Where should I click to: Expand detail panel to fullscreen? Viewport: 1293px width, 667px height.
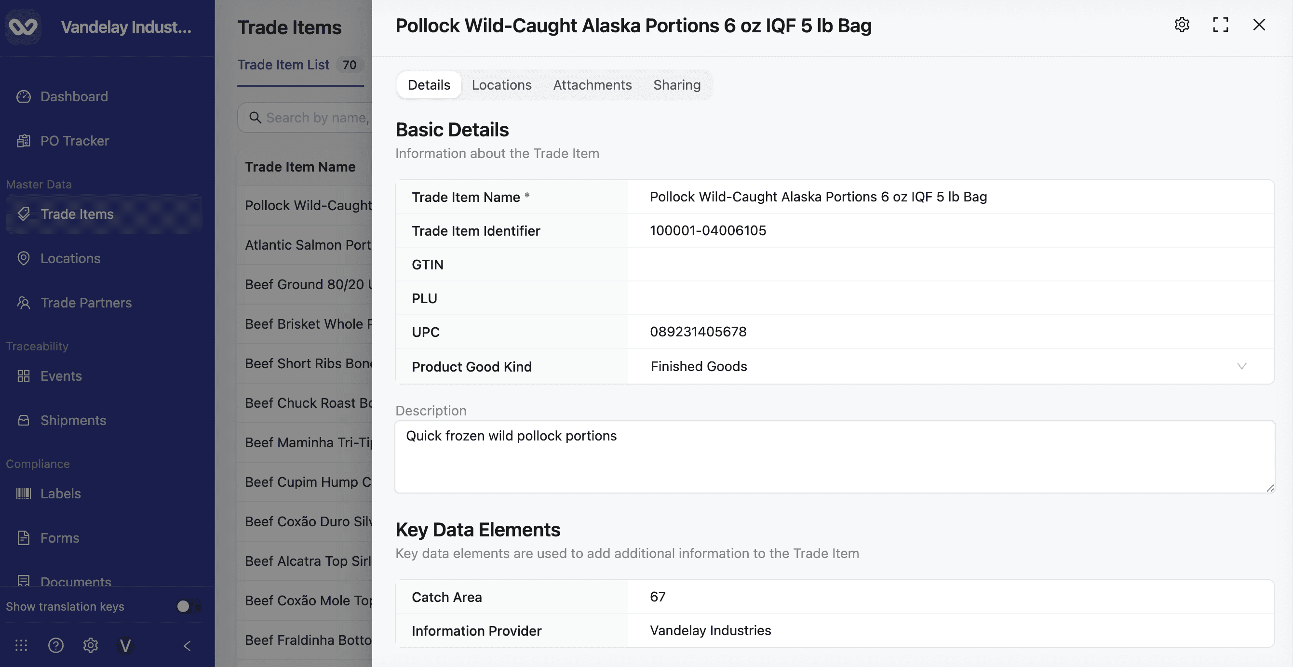[x=1220, y=25]
